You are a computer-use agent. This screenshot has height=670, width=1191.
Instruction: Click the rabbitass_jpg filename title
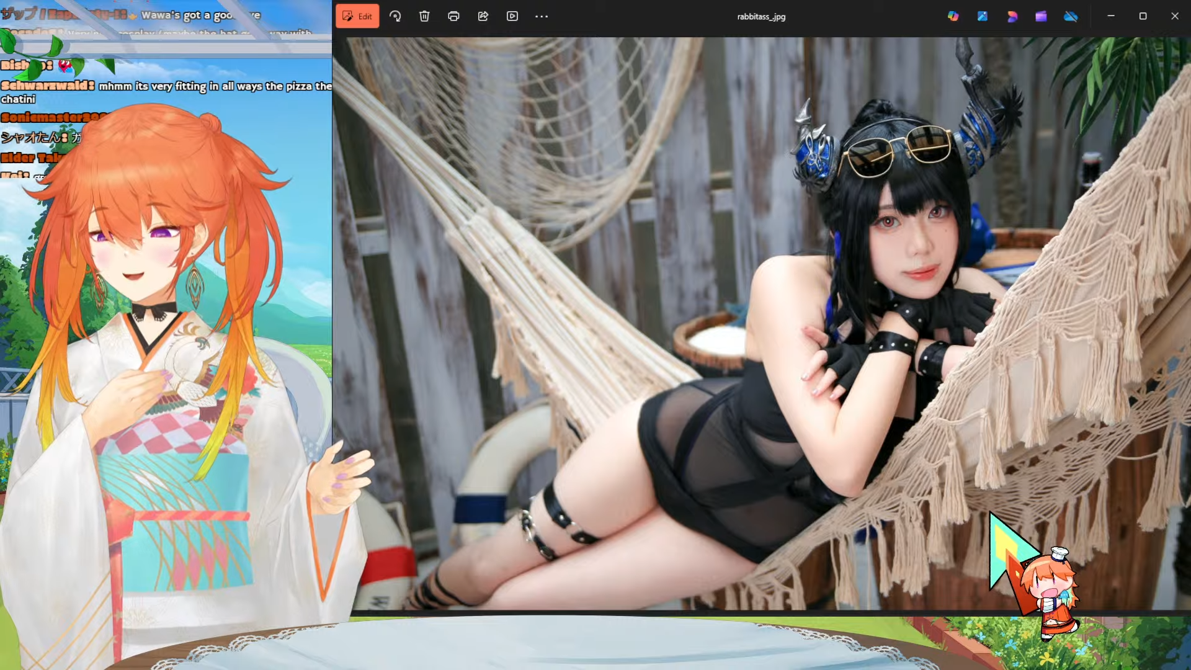761,17
